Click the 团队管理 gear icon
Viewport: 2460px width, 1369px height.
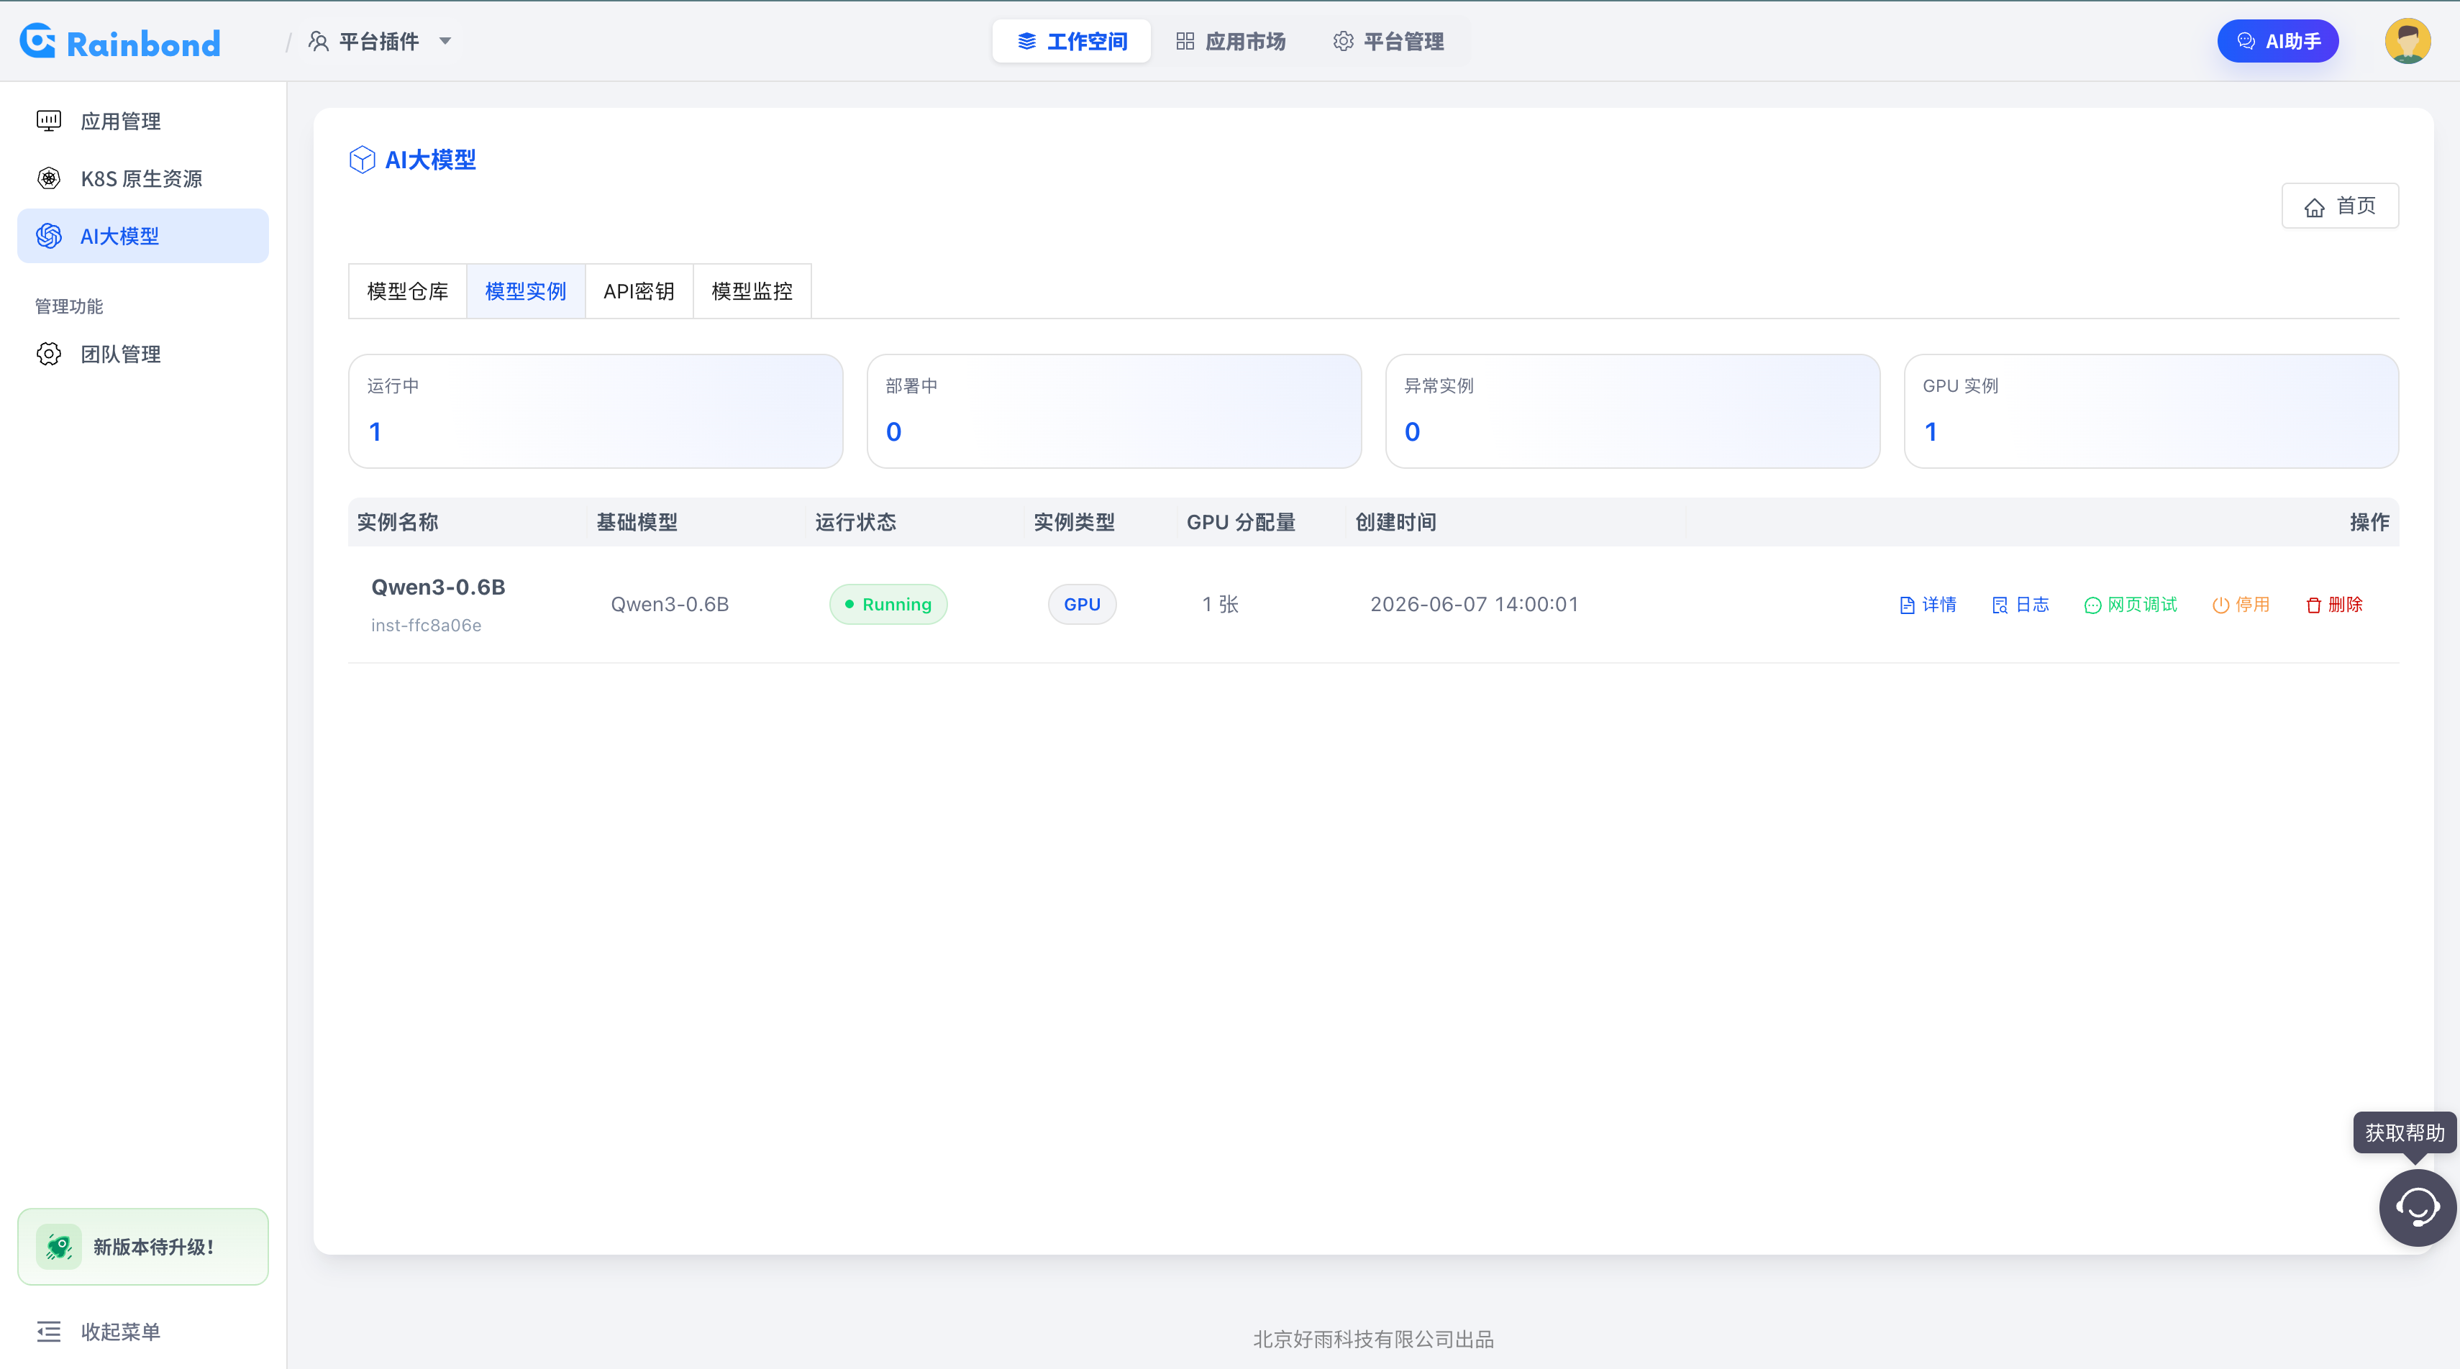tap(49, 354)
